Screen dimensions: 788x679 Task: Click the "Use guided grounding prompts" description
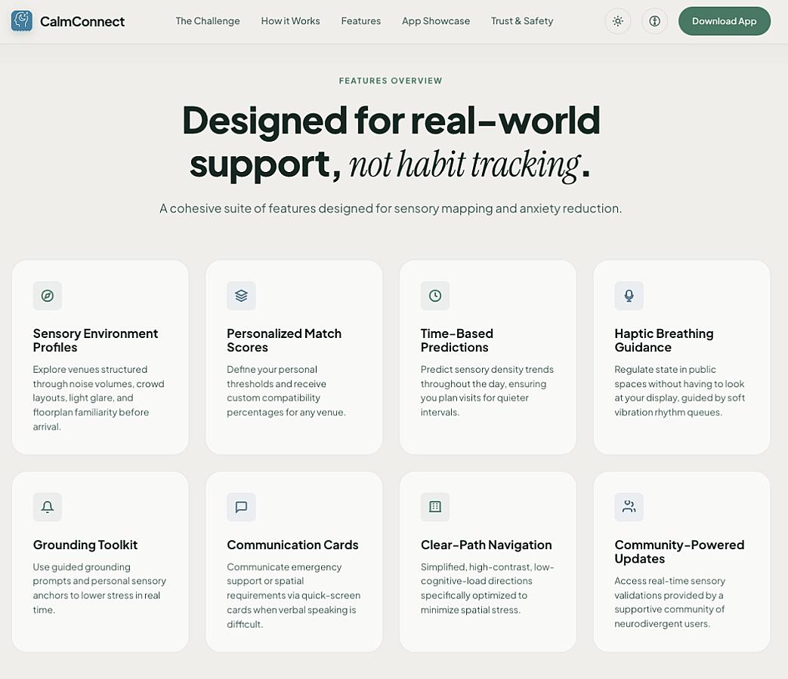[100, 588]
